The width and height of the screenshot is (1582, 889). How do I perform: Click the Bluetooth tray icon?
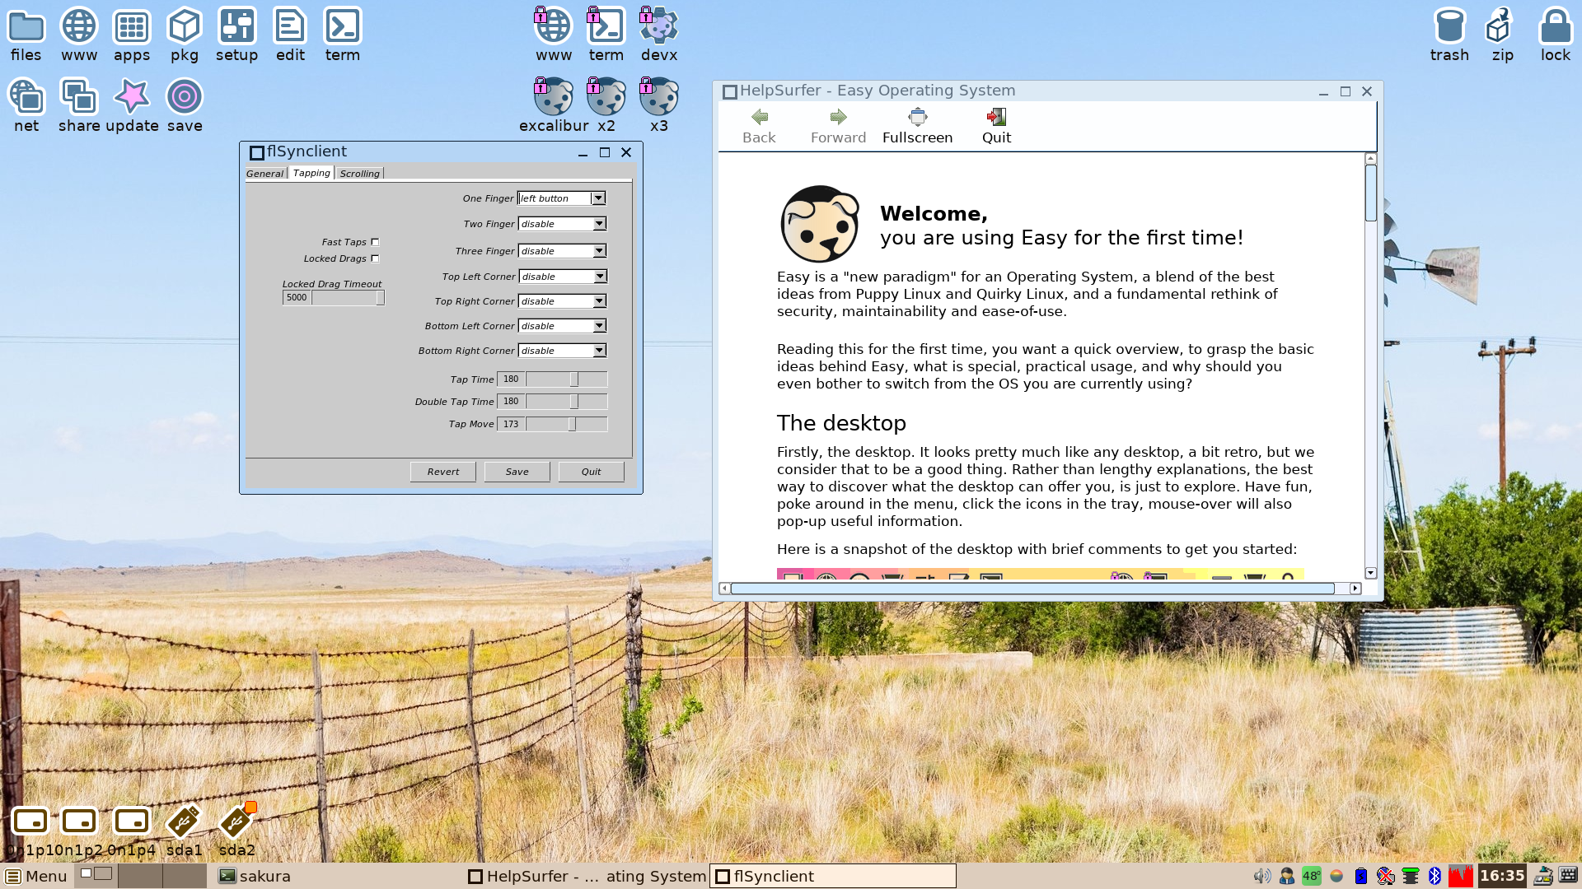click(x=1435, y=876)
